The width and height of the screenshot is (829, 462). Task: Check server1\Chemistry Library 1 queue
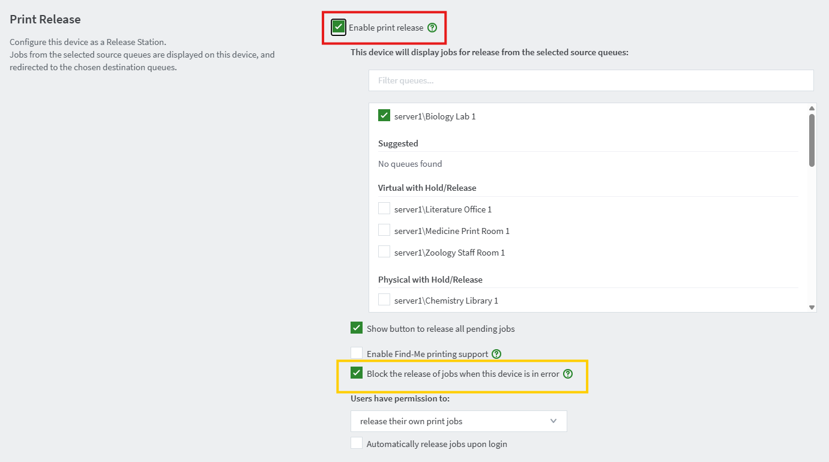click(384, 300)
